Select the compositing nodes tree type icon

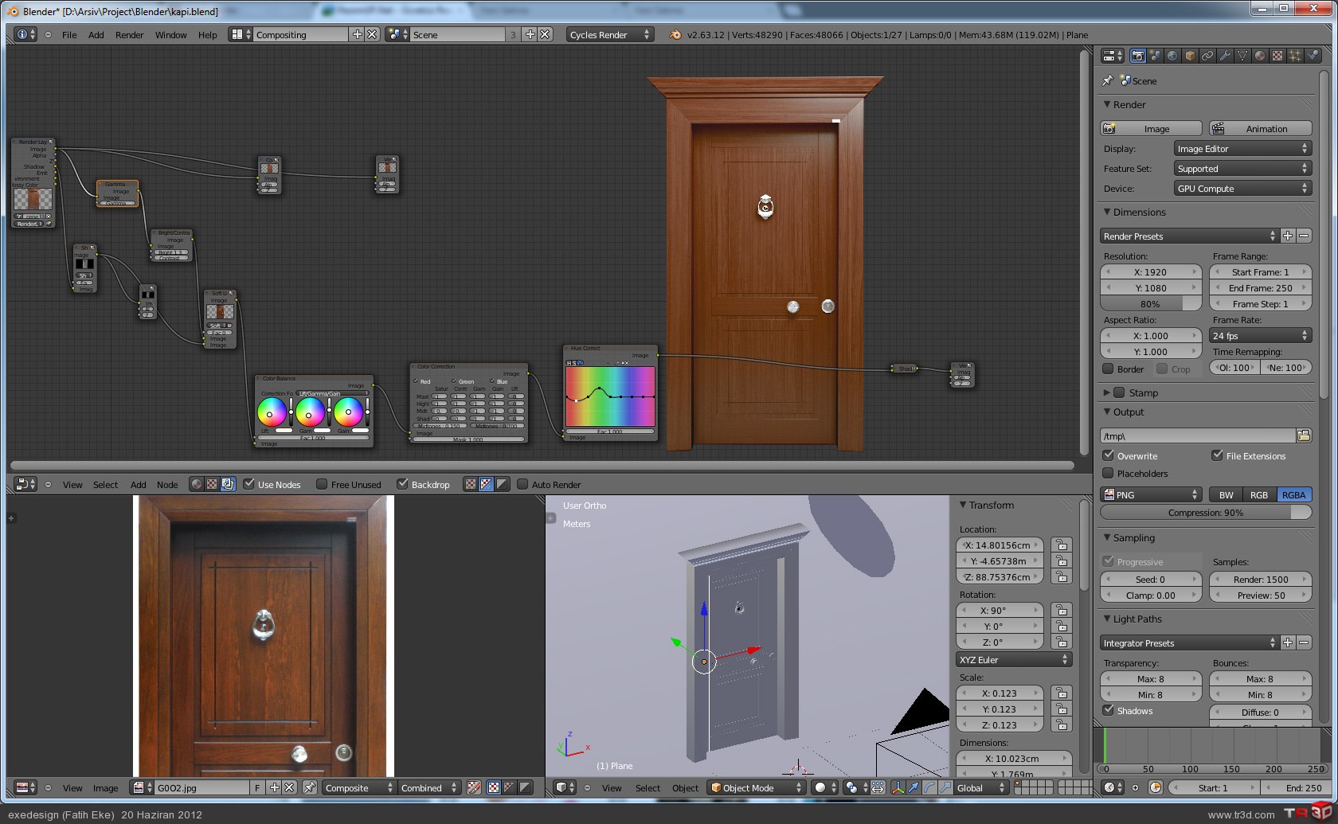click(228, 484)
